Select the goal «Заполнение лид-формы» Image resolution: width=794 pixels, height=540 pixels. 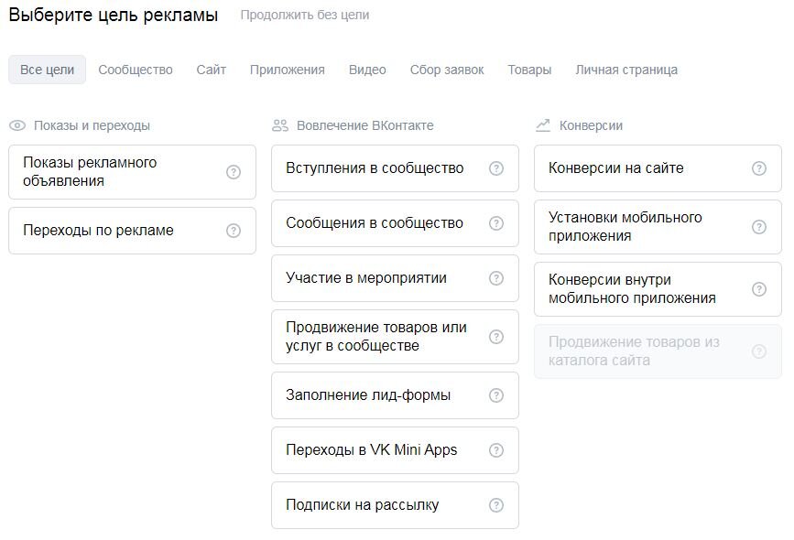[x=375, y=395]
